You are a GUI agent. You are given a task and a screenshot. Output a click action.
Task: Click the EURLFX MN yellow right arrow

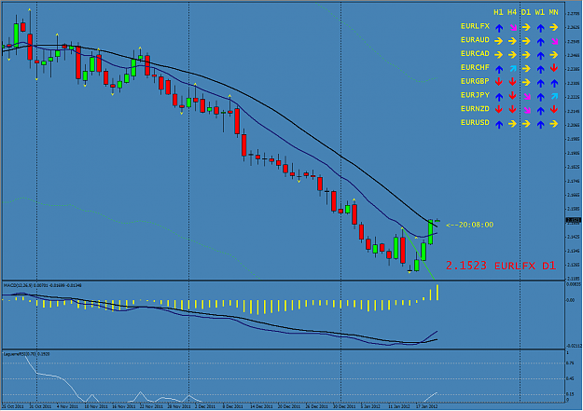554,28
